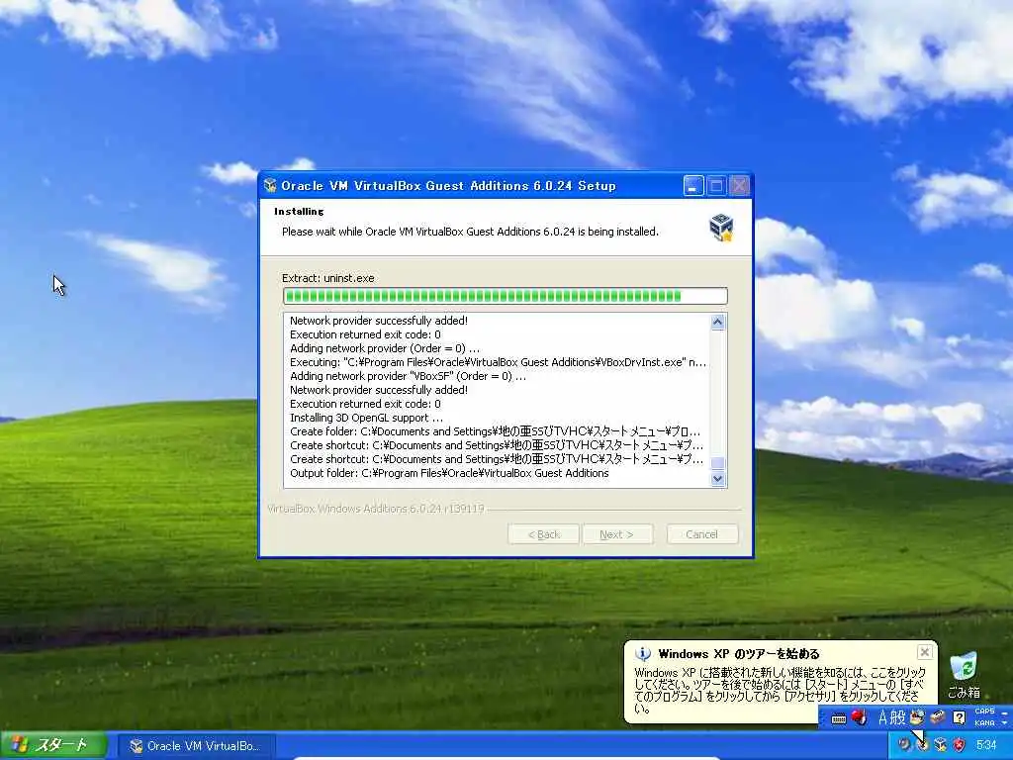
Task: Minimize the Guest Additions setup window
Action: pos(693,186)
